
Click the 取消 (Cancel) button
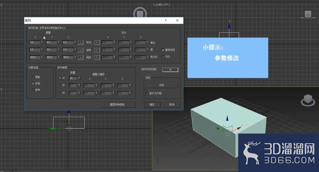coord(172,104)
